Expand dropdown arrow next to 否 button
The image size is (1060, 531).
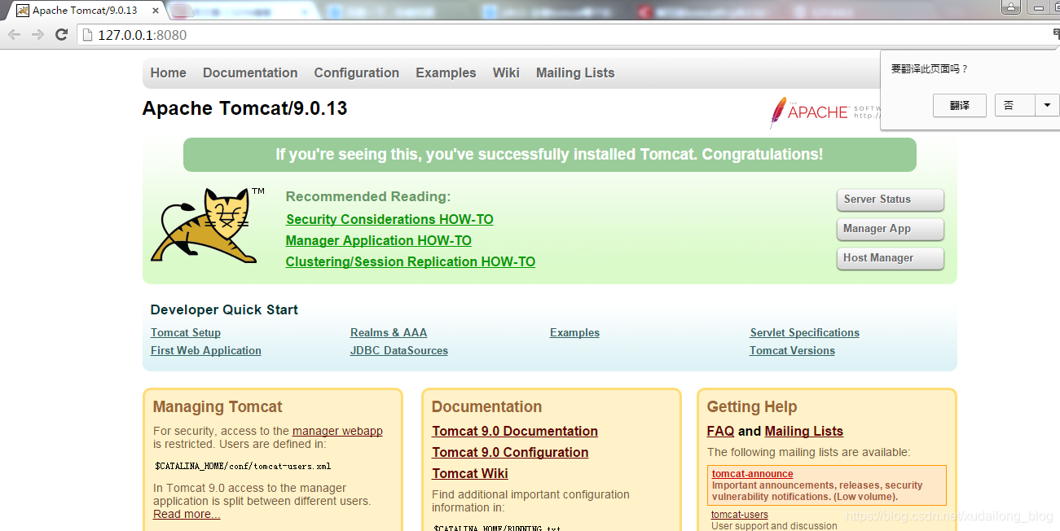point(1047,105)
